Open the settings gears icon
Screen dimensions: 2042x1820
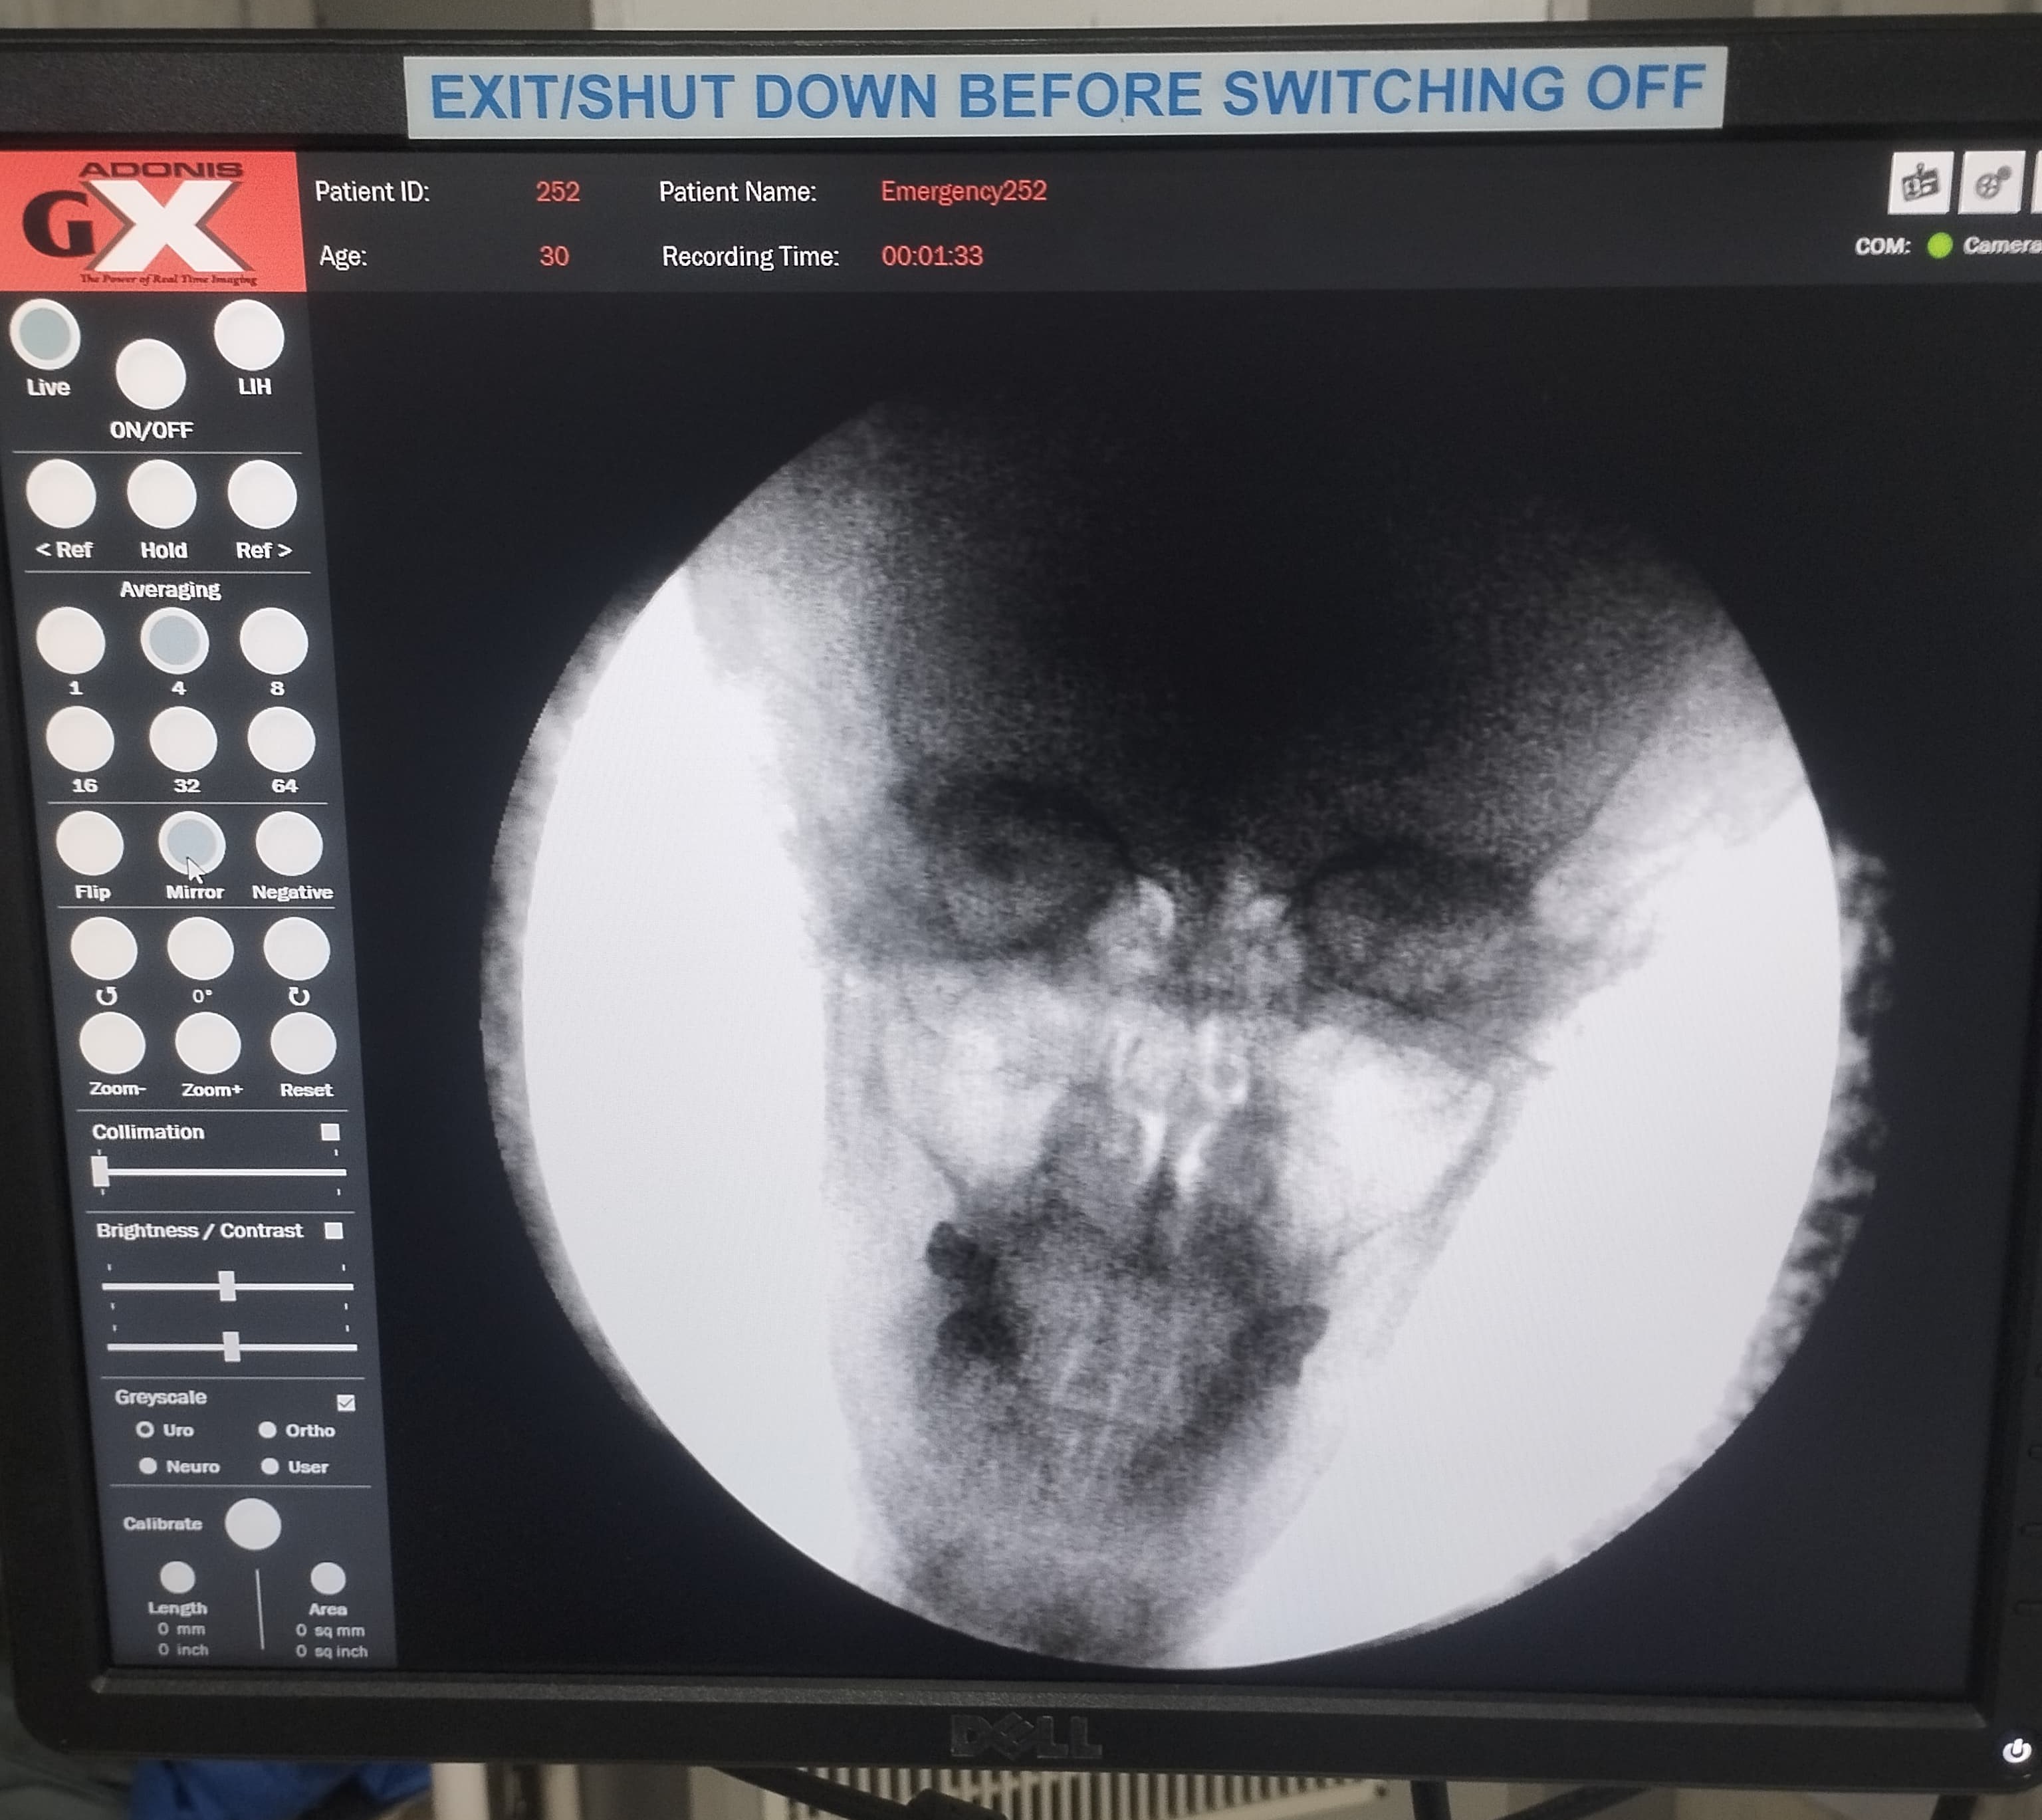click(1992, 184)
